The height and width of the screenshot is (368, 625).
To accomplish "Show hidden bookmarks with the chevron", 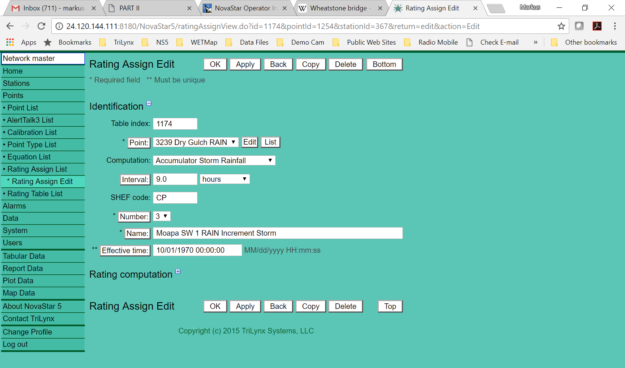I will pos(535,42).
